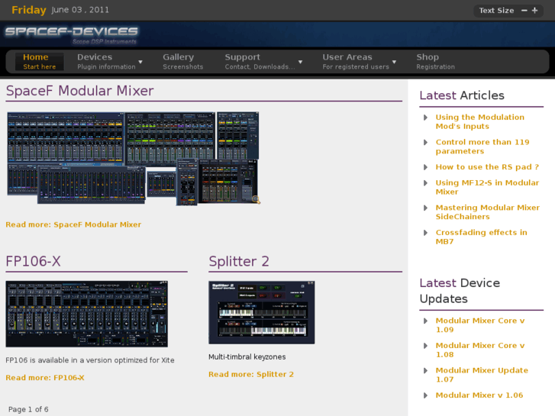Enlarge the SpaceF Modular Mixer screenshot collage
Viewport: 555px width, 416px height.
pyautogui.click(x=134, y=158)
